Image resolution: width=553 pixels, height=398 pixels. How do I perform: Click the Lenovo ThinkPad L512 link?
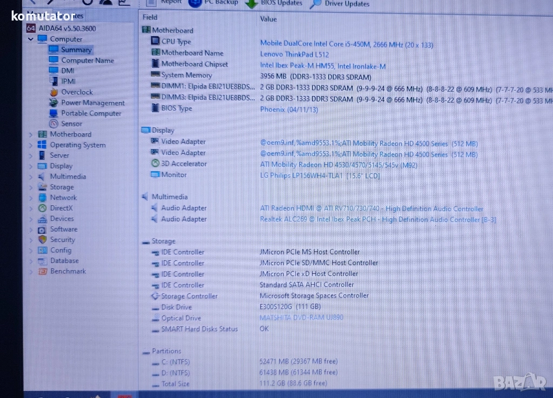click(294, 55)
